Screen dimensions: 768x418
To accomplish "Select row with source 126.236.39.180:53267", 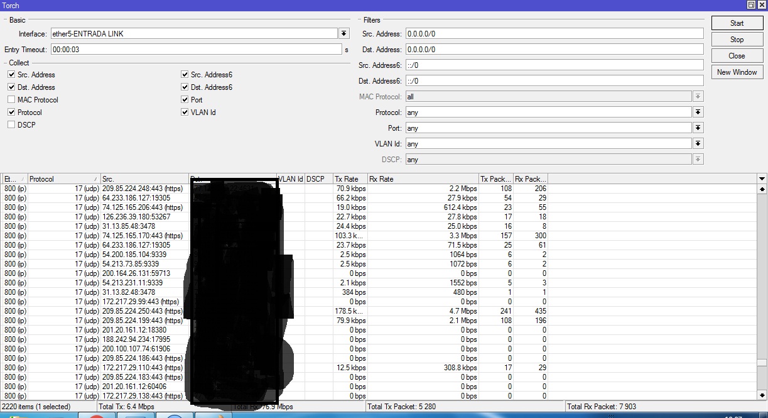I will pyautogui.click(x=379, y=217).
